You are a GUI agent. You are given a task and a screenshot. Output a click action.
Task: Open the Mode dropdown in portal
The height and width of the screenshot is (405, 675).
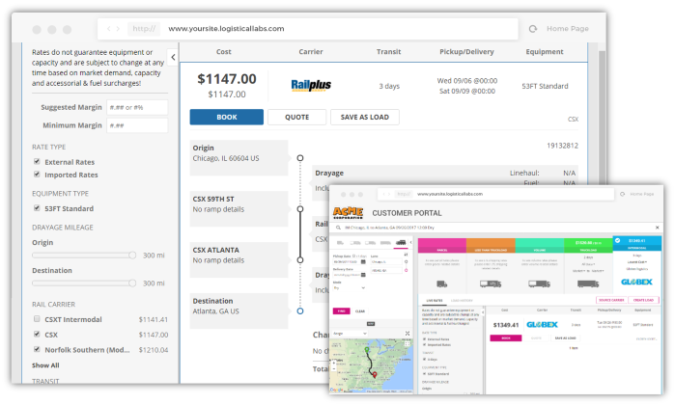pos(350,287)
